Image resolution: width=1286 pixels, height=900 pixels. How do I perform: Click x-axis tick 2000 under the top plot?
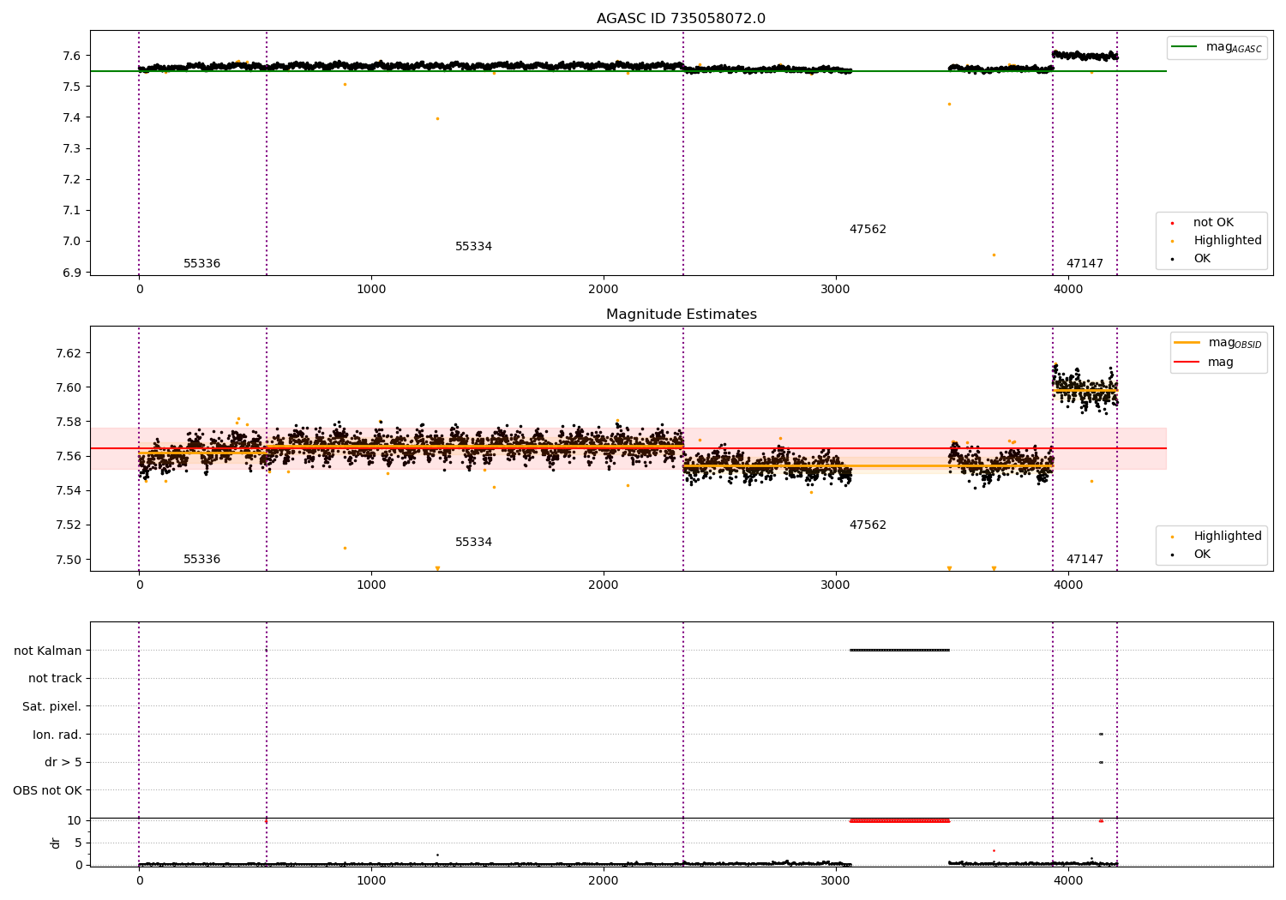click(604, 290)
